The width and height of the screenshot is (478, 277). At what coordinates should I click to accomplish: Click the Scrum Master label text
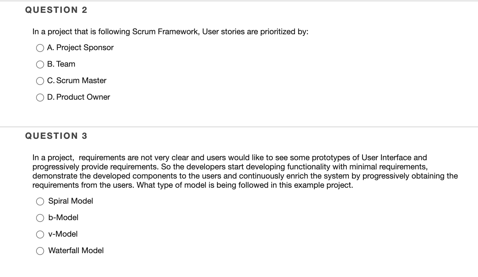(77, 80)
